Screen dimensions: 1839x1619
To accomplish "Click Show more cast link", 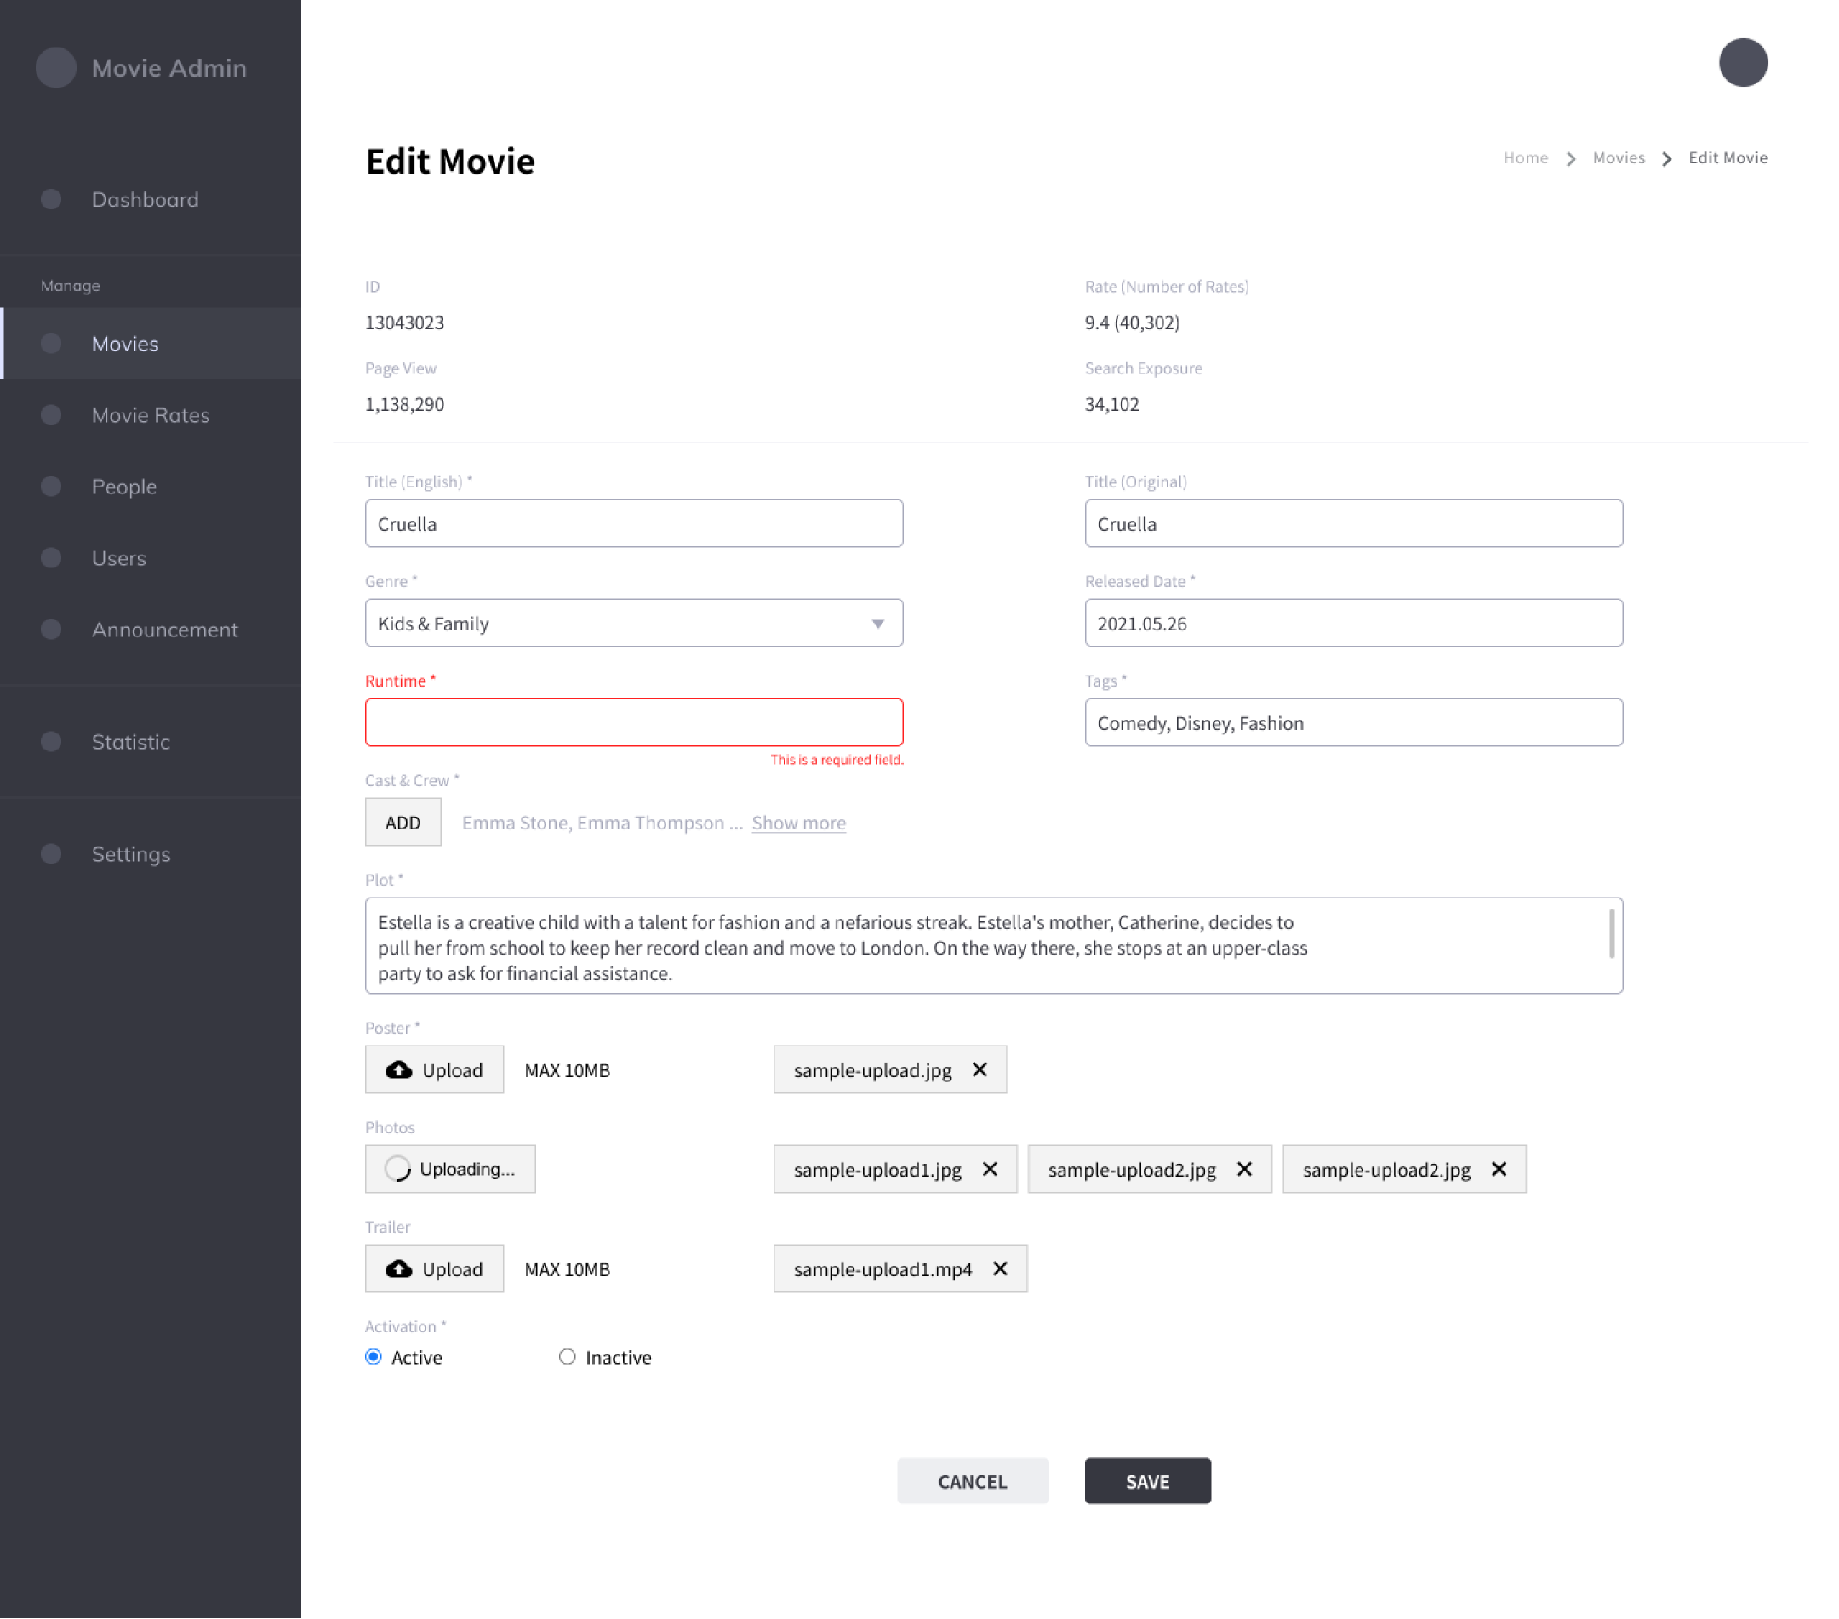I will (x=799, y=822).
